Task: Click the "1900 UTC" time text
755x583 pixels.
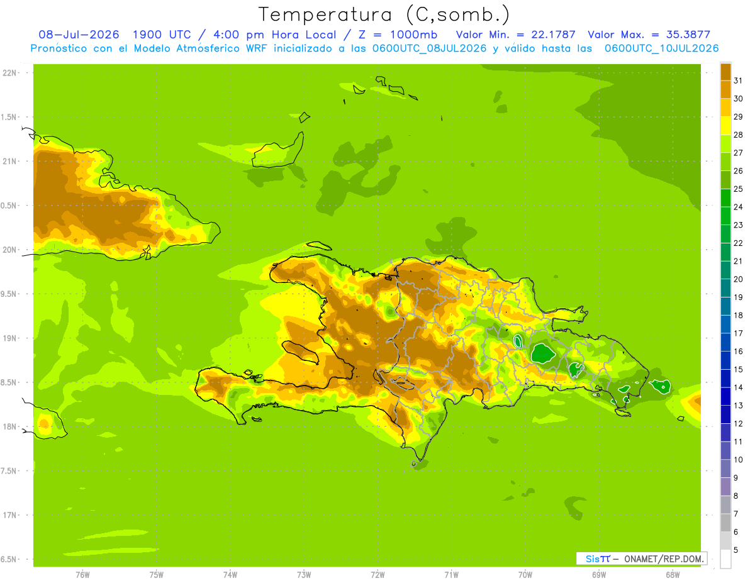Action: click(162, 35)
